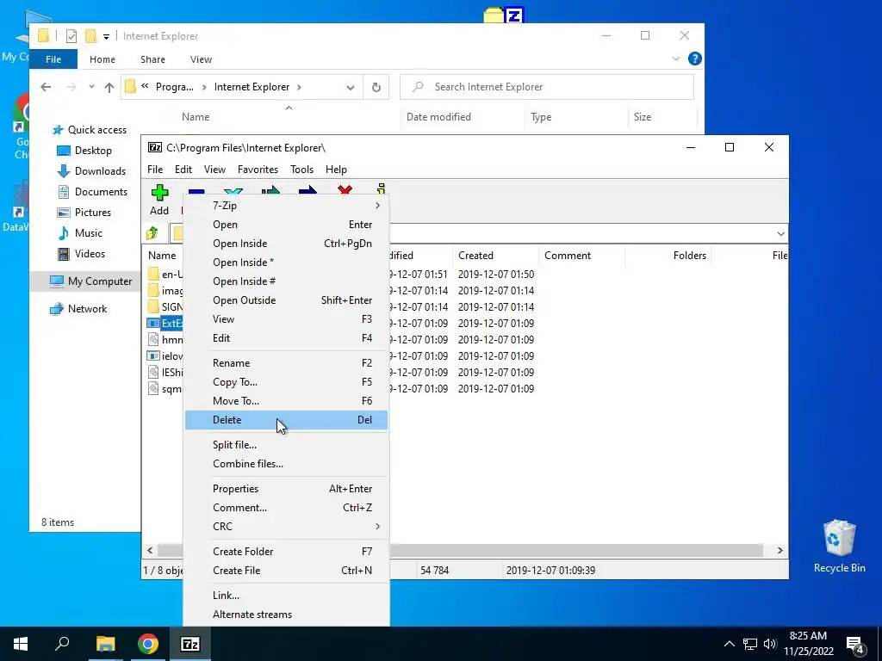Select Properties in the context menu
Viewport: 882px width, 661px height.
point(286,489)
